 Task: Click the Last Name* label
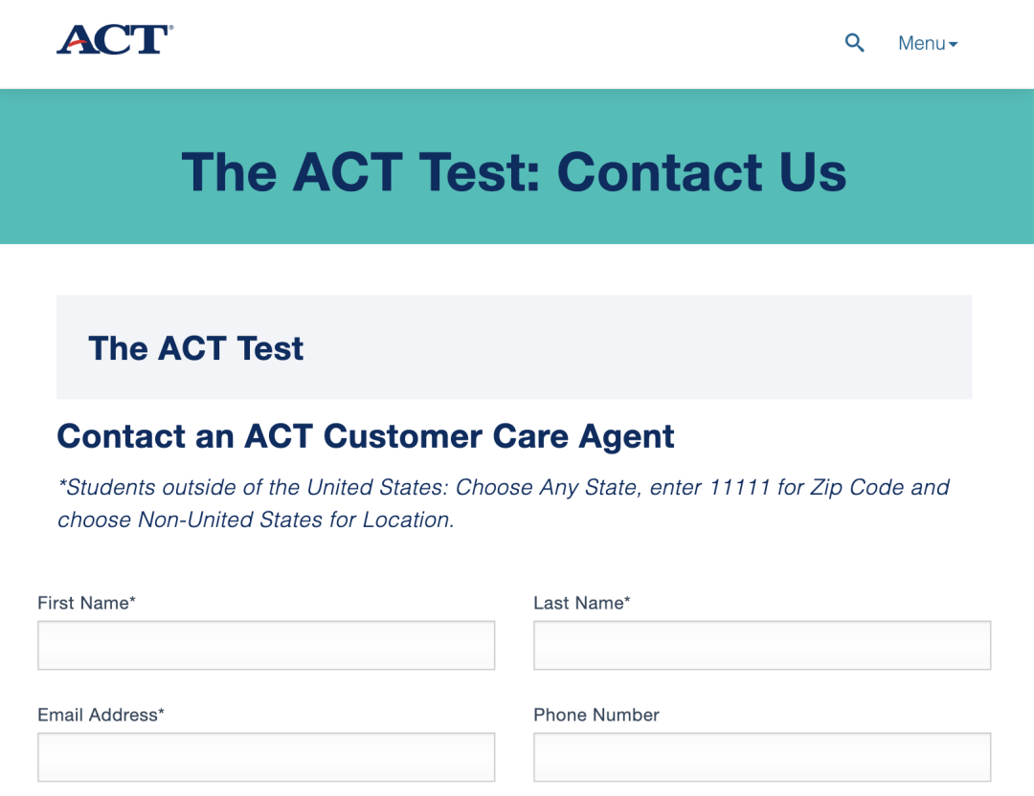click(582, 603)
